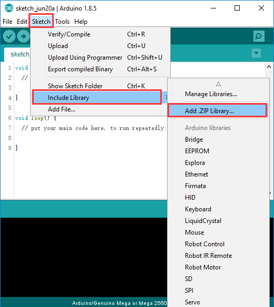Screen dimensions: 274x307
Task: Include the LiquidCrystal library
Action: [x=218, y=221]
